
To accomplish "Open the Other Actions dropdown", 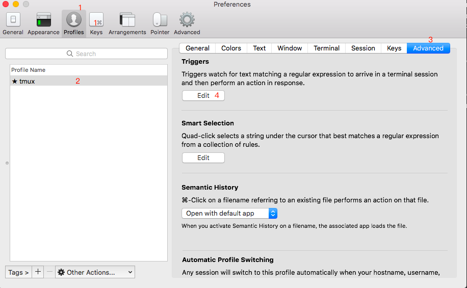I will [x=95, y=272].
